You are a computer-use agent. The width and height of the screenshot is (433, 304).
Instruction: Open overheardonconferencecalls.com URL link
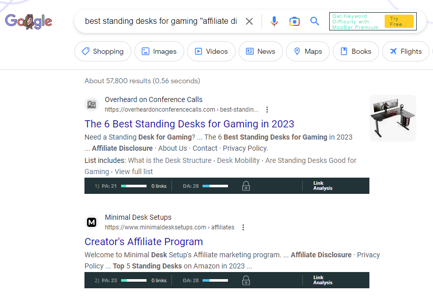click(x=182, y=110)
